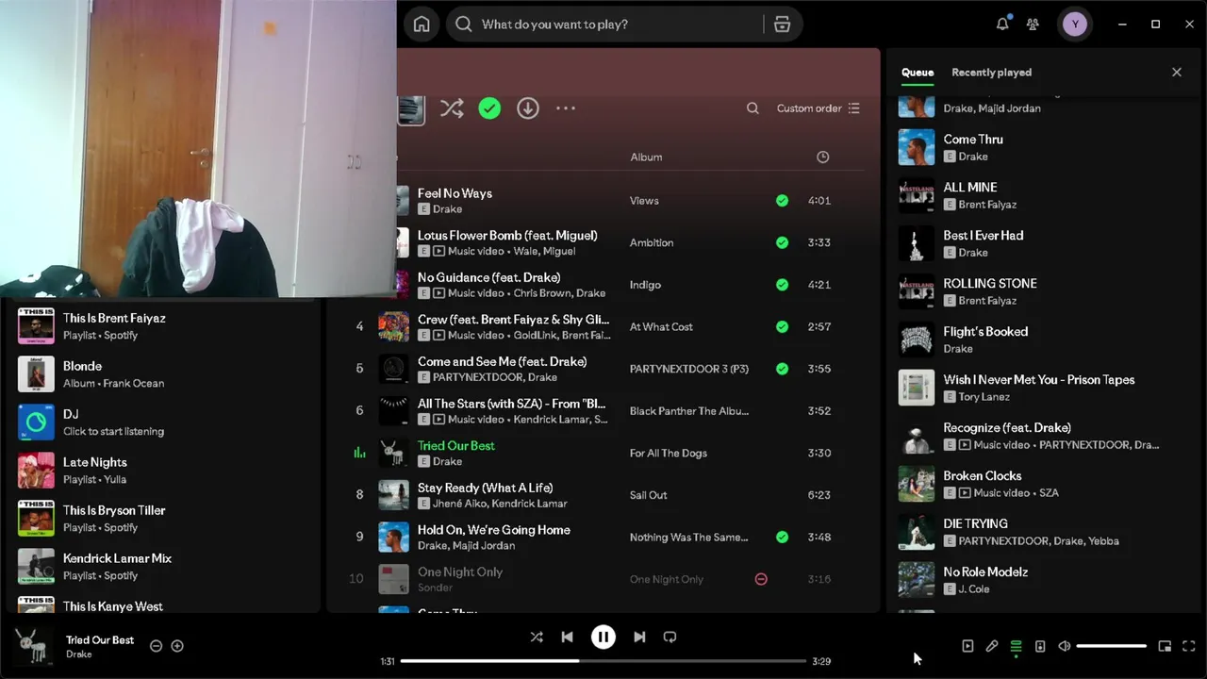Download the playlist
This screenshot has height=679, width=1207.
[528, 108]
